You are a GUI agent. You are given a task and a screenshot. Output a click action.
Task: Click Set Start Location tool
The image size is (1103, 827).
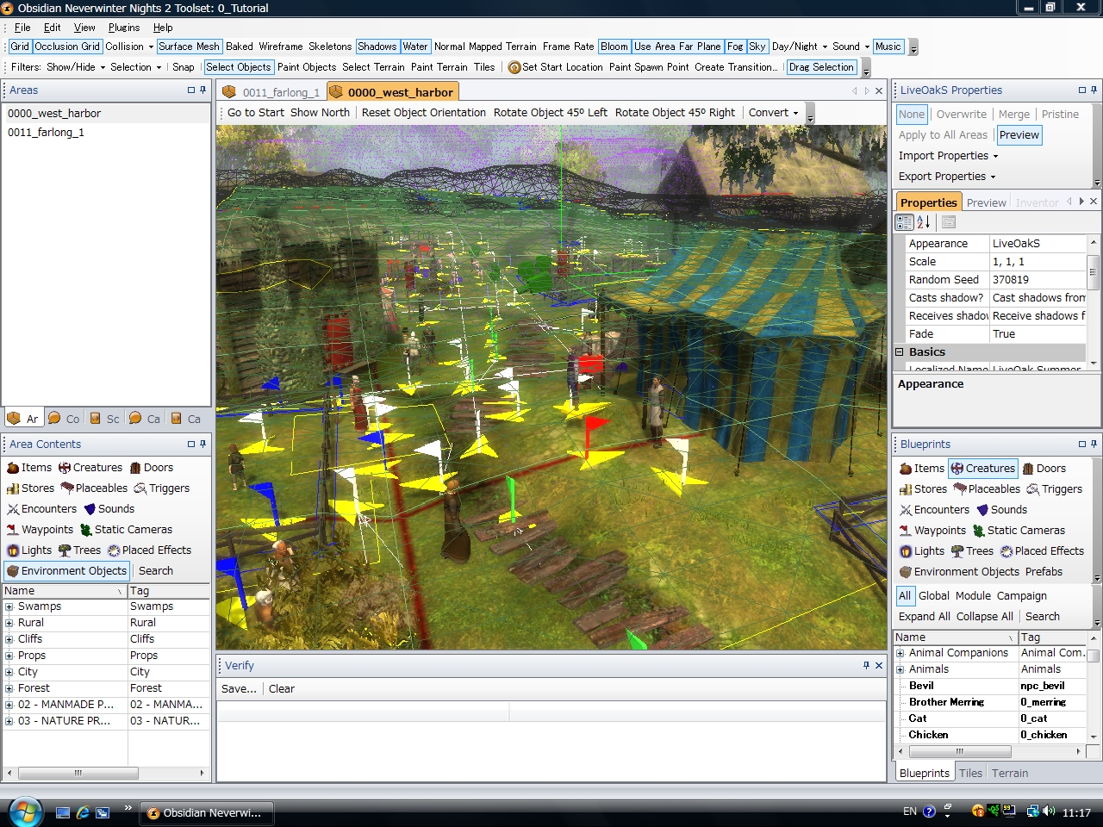coord(556,67)
